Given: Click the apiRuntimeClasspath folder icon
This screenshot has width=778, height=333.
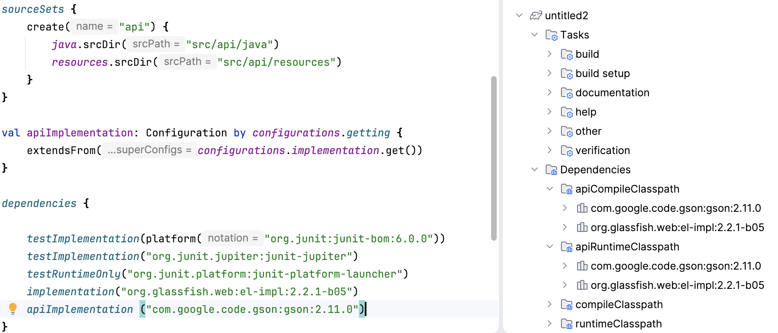Looking at the screenshot, I should [x=567, y=247].
